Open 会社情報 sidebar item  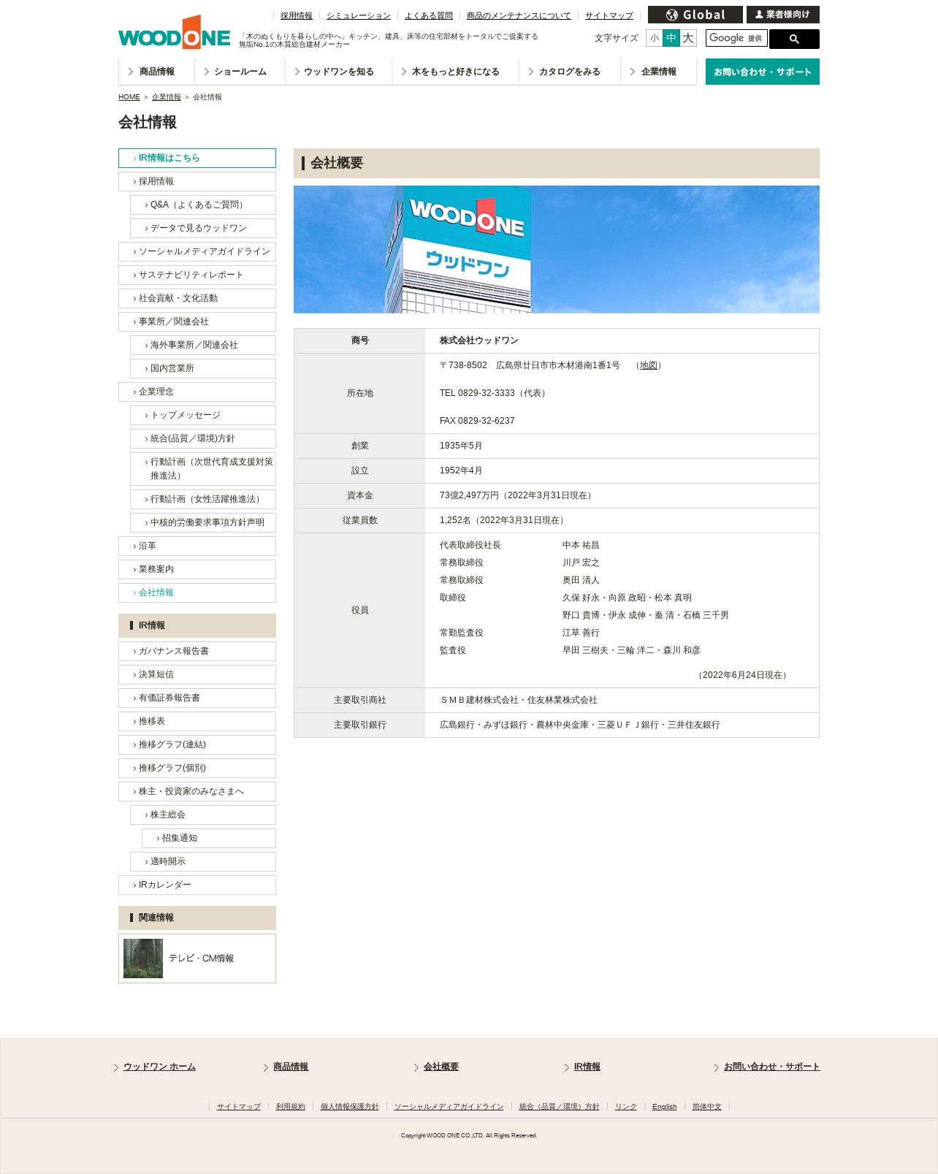click(x=197, y=592)
